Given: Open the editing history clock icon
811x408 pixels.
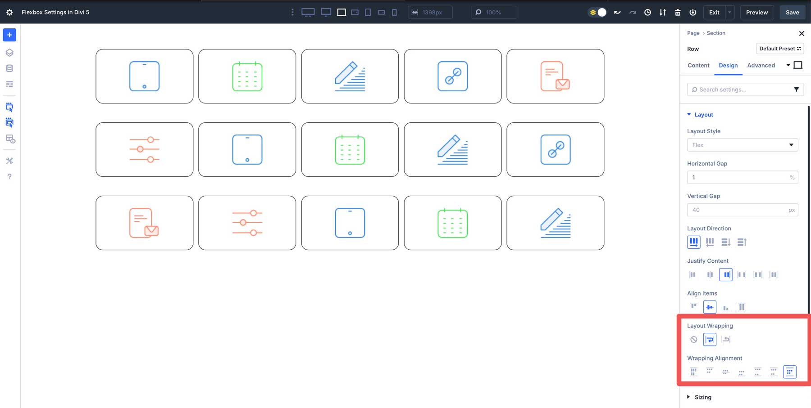Looking at the screenshot, I should (x=647, y=12).
